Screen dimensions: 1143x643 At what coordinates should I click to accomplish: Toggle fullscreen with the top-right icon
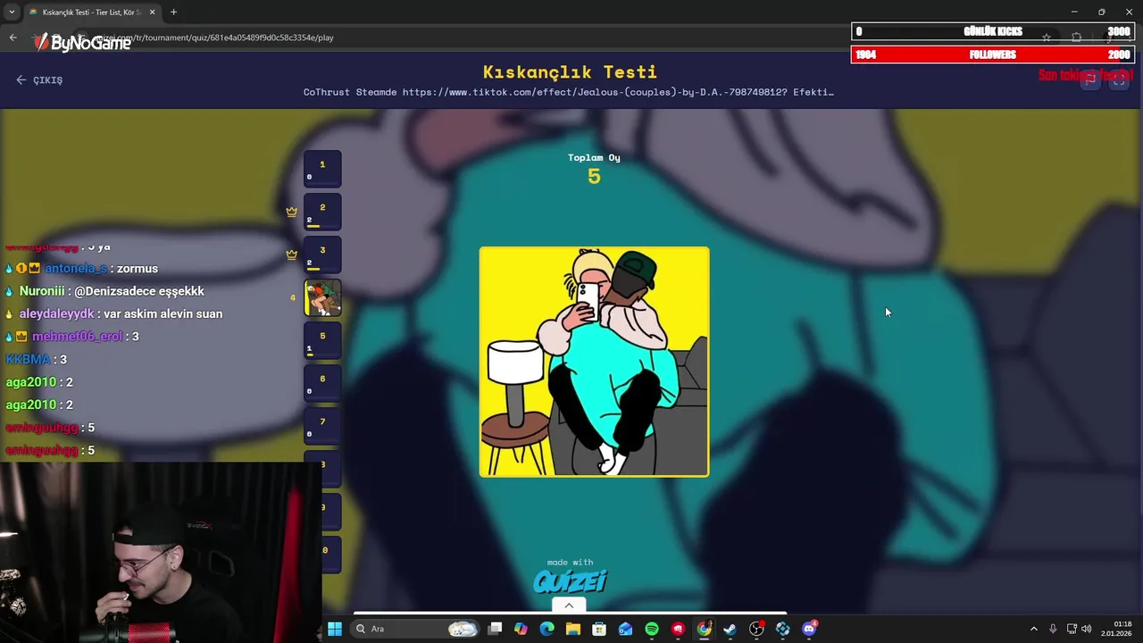pyautogui.click(x=1119, y=79)
